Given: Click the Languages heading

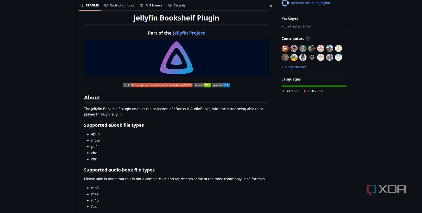Looking at the screenshot, I should (x=291, y=79).
